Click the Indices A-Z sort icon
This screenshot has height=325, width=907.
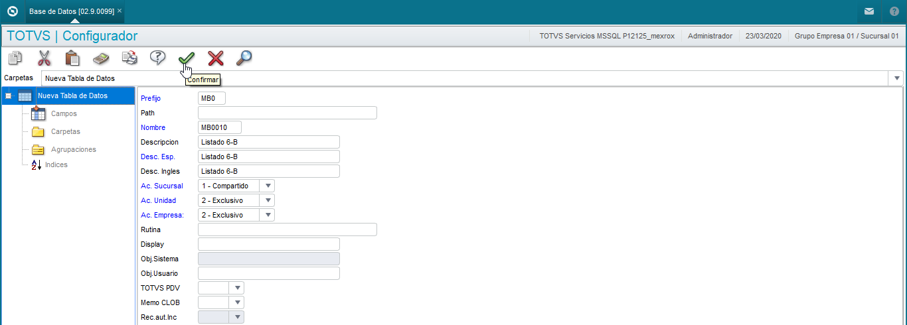click(37, 164)
